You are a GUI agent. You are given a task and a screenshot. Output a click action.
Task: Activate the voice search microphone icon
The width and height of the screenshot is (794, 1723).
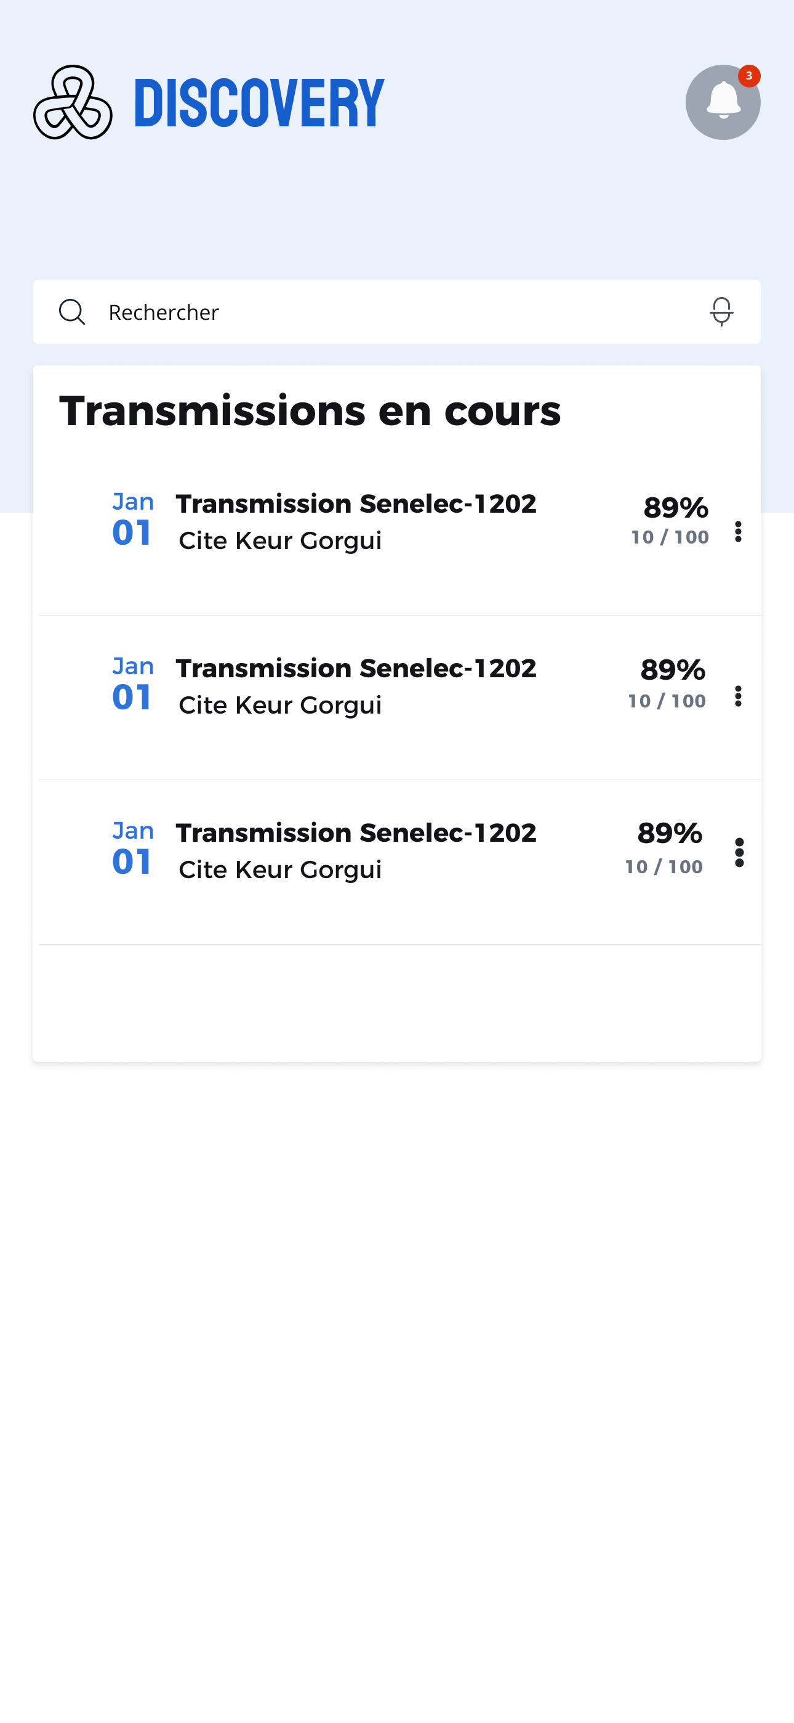721,312
